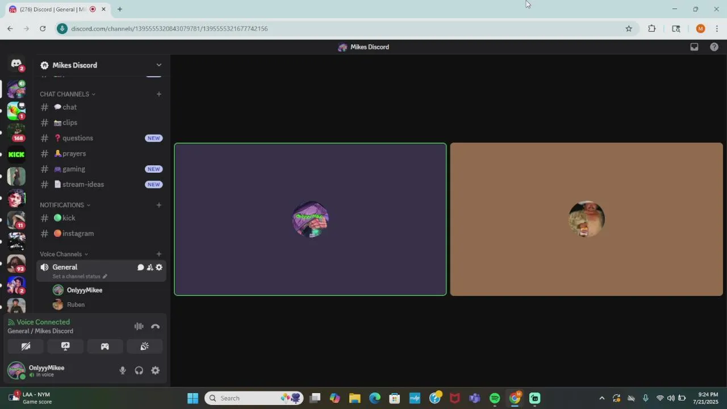The height and width of the screenshot is (409, 727).
Task: Open Discord help icon
Action: click(714, 47)
